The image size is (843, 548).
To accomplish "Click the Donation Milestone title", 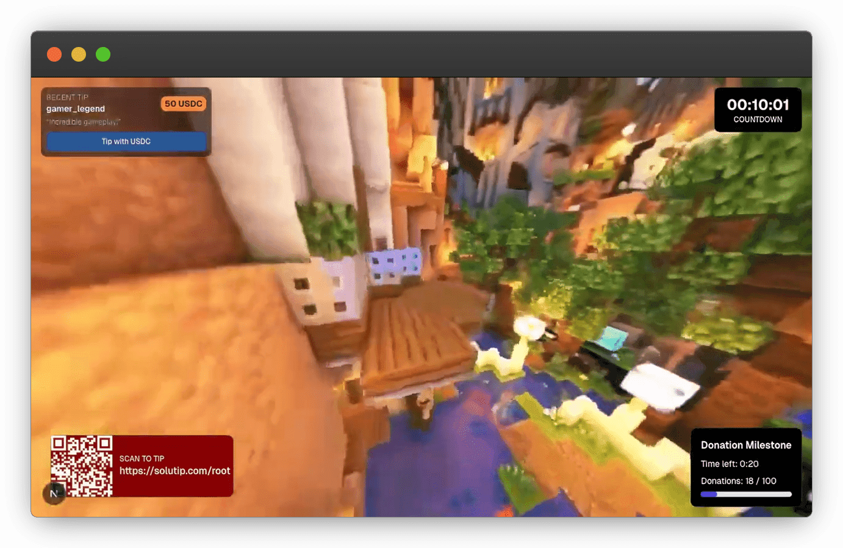I will [x=746, y=445].
